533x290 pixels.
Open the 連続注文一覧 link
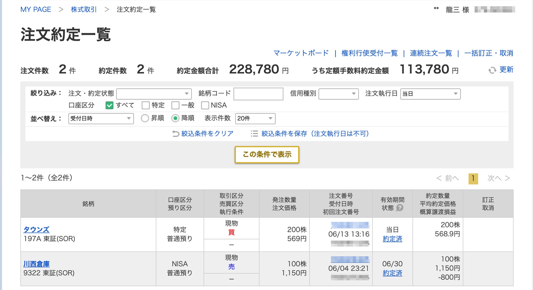(x=431, y=53)
